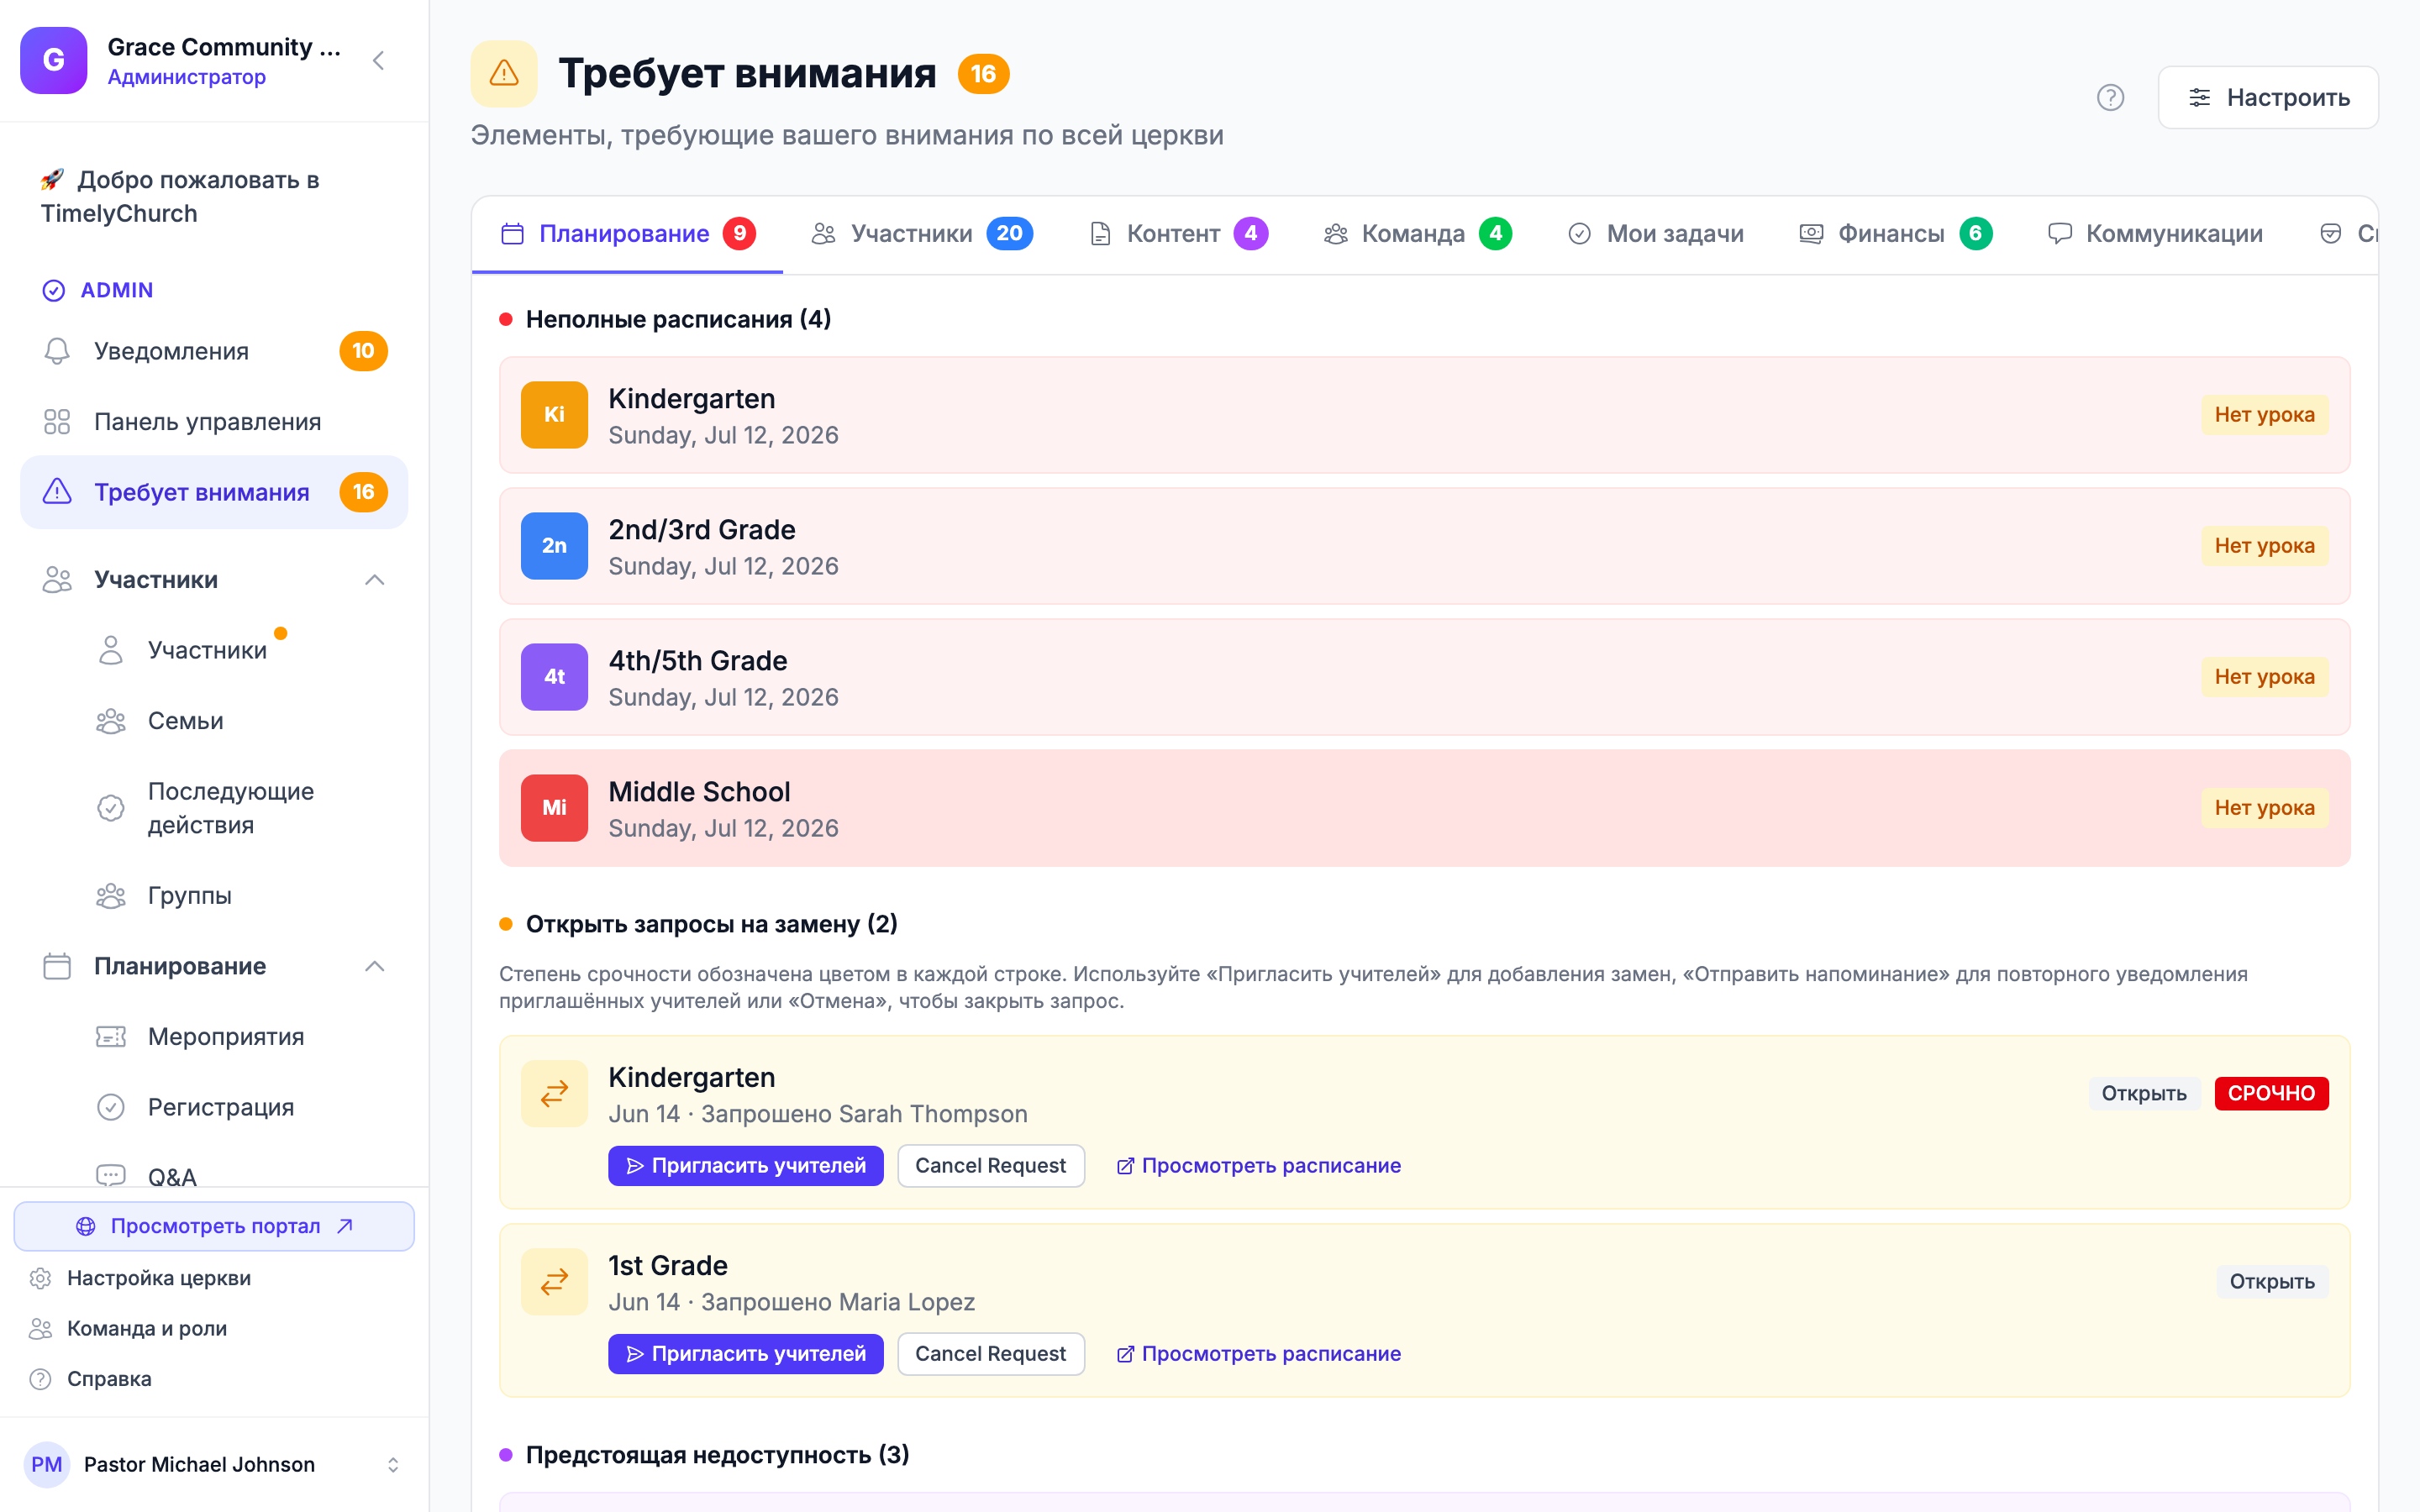Click Пригласить учителей for 1st Grade
This screenshot has height=1512, width=2420.
[x=746, y=1353]
